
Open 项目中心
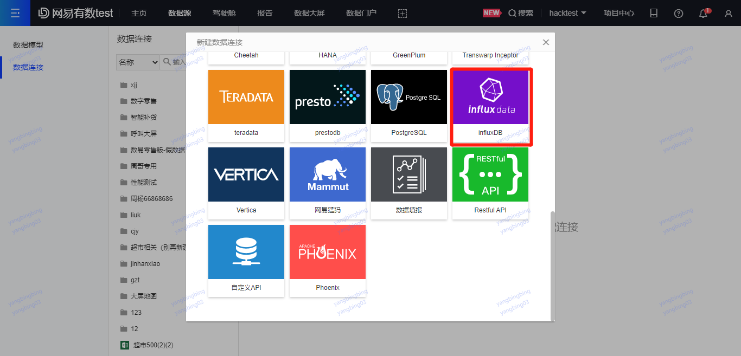pos(619,13)
